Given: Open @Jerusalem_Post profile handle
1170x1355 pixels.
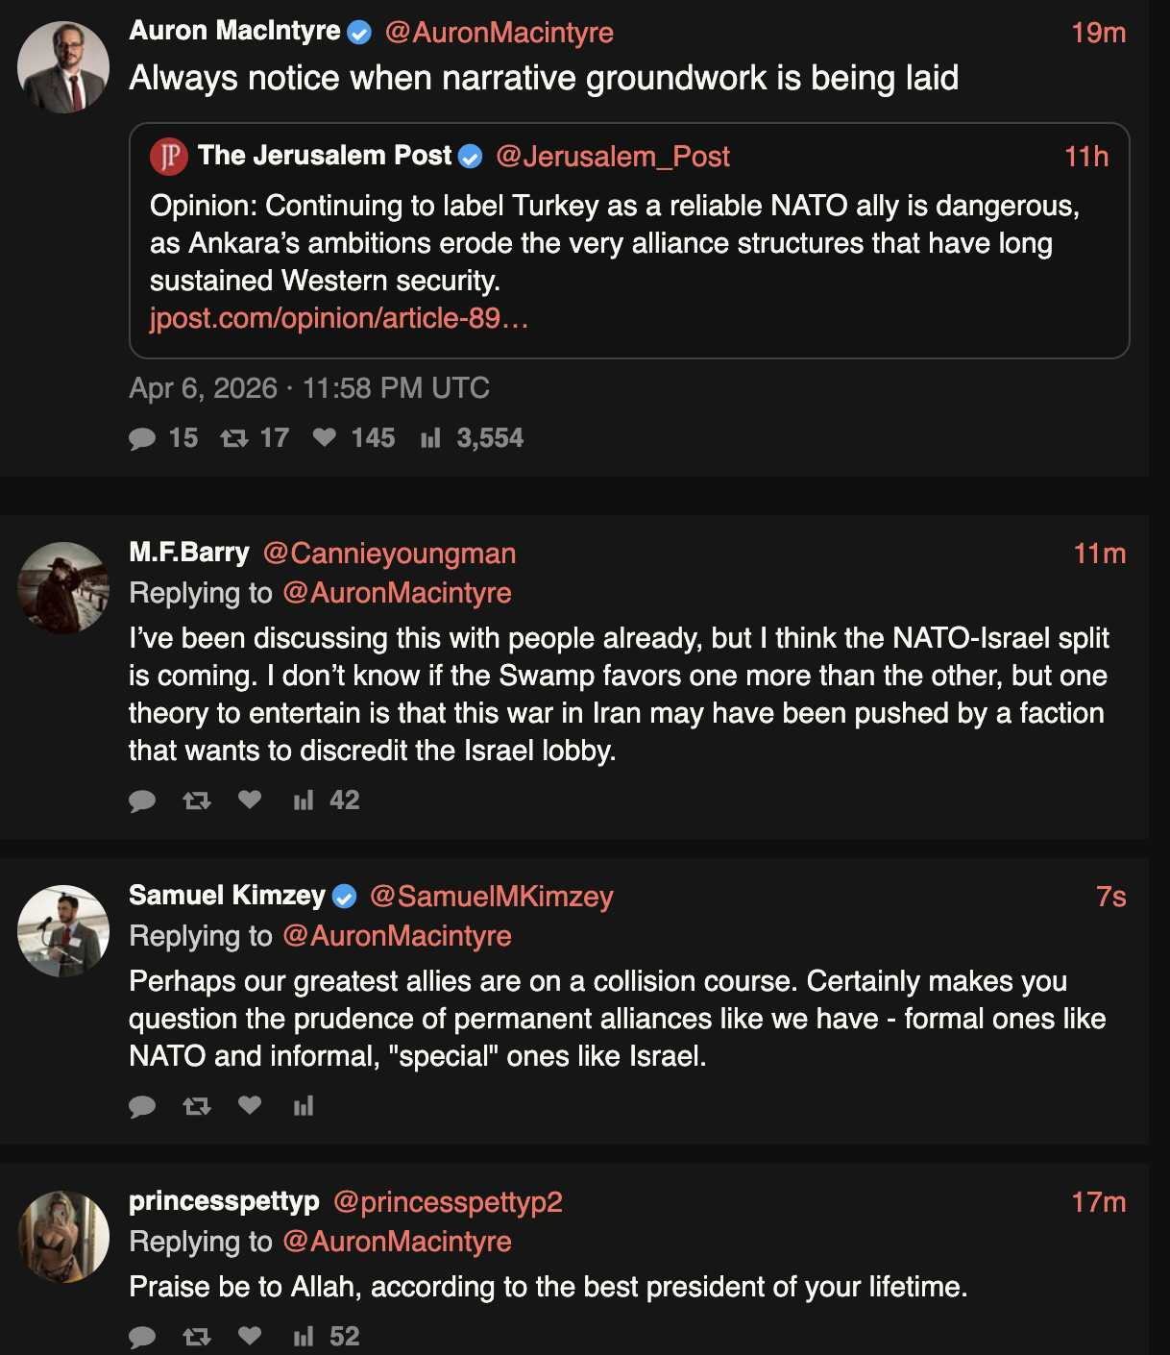Looking at the screenshot, I should tap(612, 157).
